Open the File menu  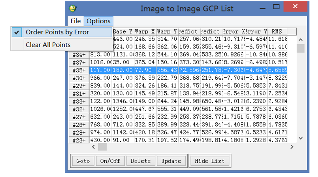[76, 21]
